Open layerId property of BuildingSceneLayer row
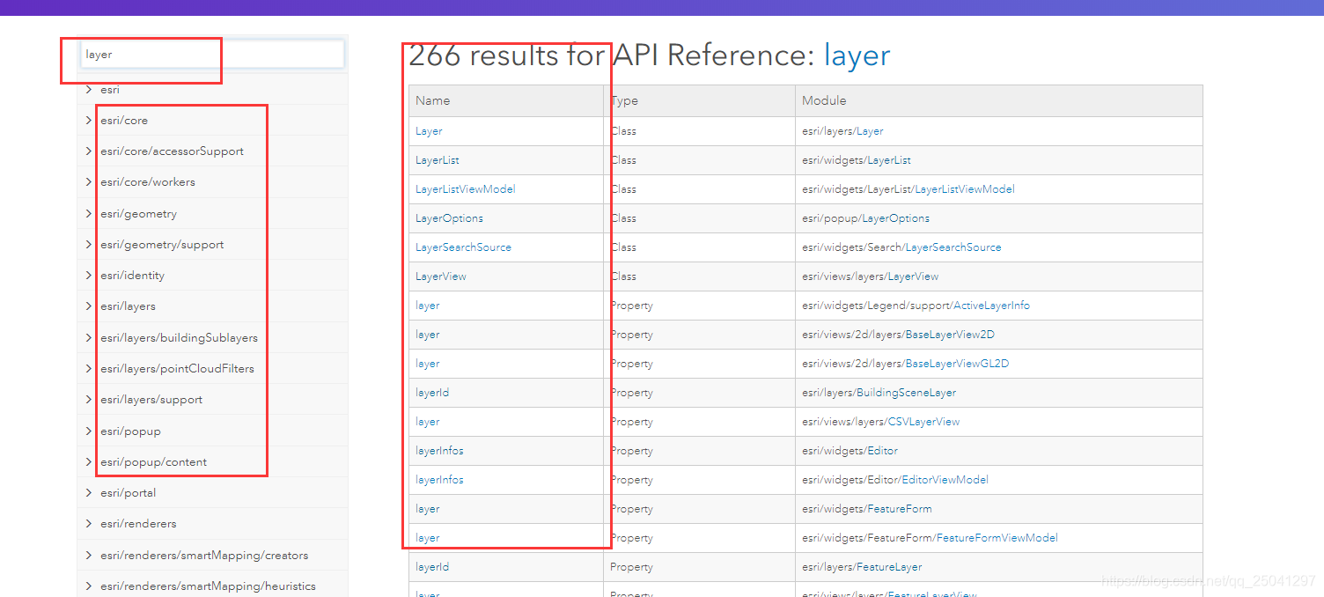Screen dimensions: 1324x597 432,392
